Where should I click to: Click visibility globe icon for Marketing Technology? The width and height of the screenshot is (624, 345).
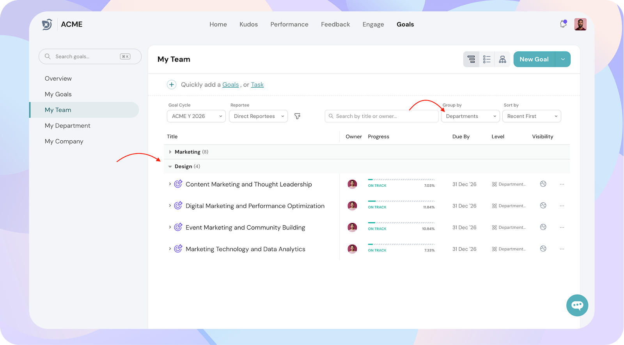[543, 249]
